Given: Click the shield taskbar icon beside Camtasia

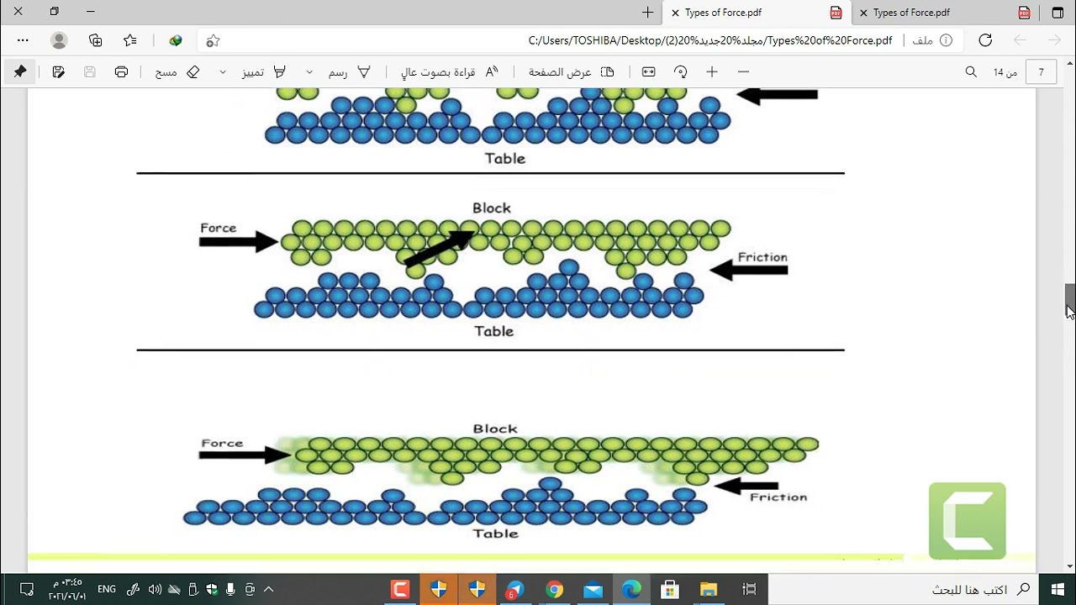Looking at the screenshot, I should [x=438, y=589].
